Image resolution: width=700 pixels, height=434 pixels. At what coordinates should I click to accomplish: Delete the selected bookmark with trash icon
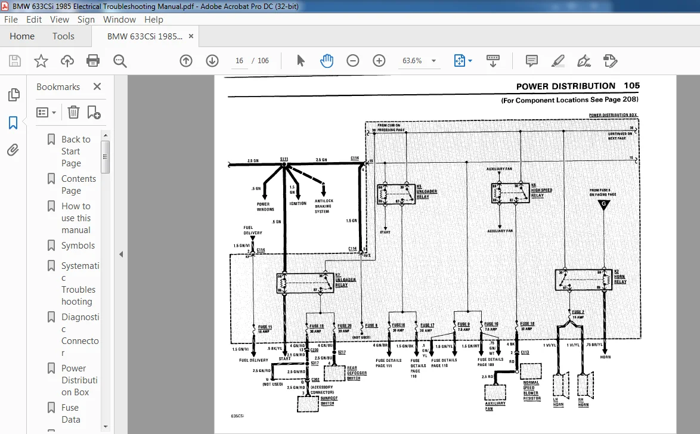pos(73,112)
